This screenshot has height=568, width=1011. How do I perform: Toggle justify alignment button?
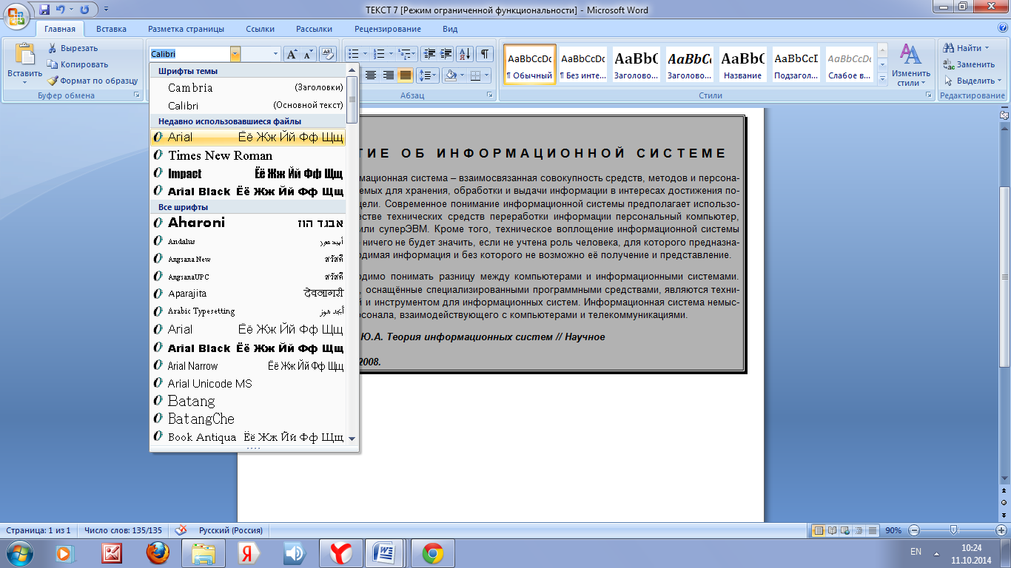click(405, 75)
